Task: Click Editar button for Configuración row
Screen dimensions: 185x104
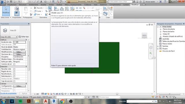Action: tap(19, 86)
